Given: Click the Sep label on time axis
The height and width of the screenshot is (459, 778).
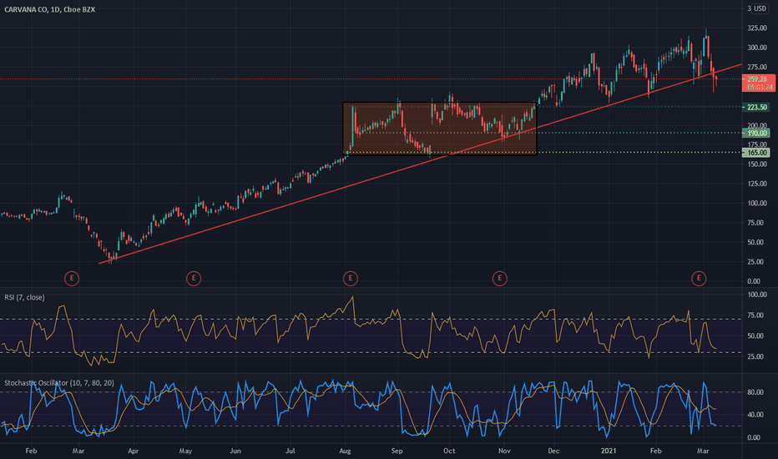Looking at the screenshot, I should coord(397,451).
